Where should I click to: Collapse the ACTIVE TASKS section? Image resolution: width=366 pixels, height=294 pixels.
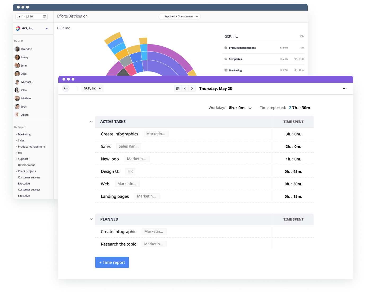[91, 122]
